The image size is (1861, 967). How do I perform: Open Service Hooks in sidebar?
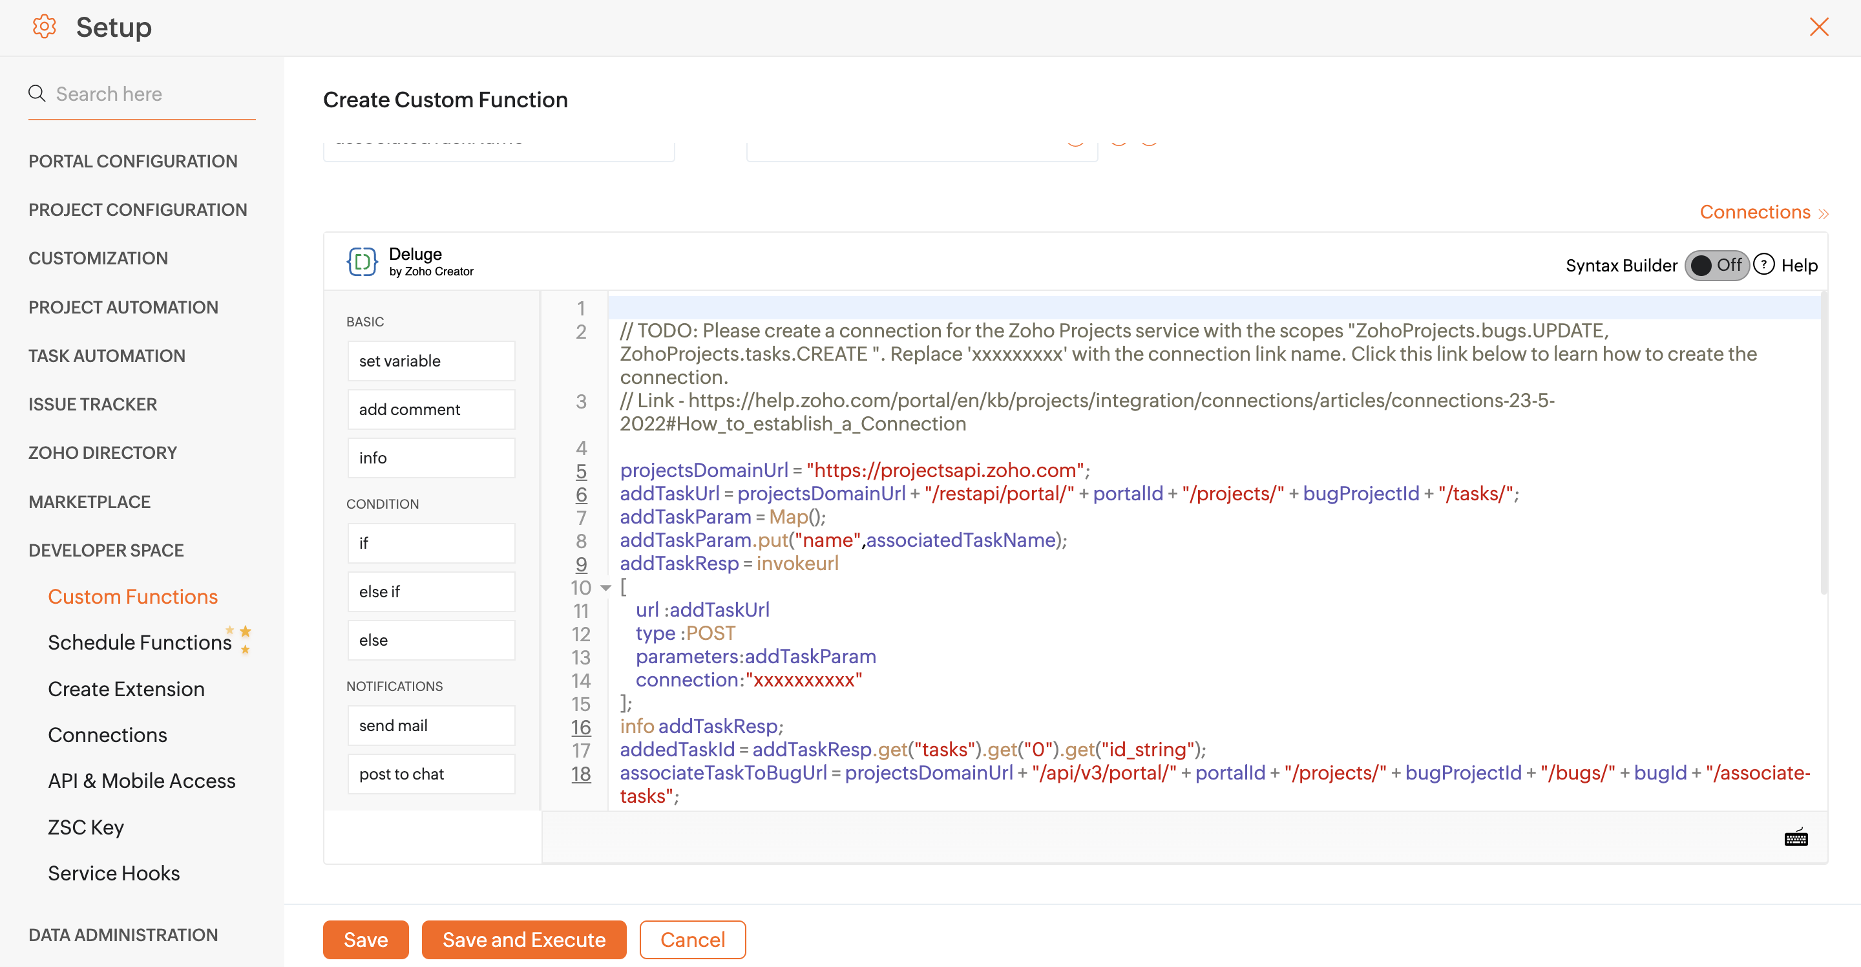click(x=114, y=873)
